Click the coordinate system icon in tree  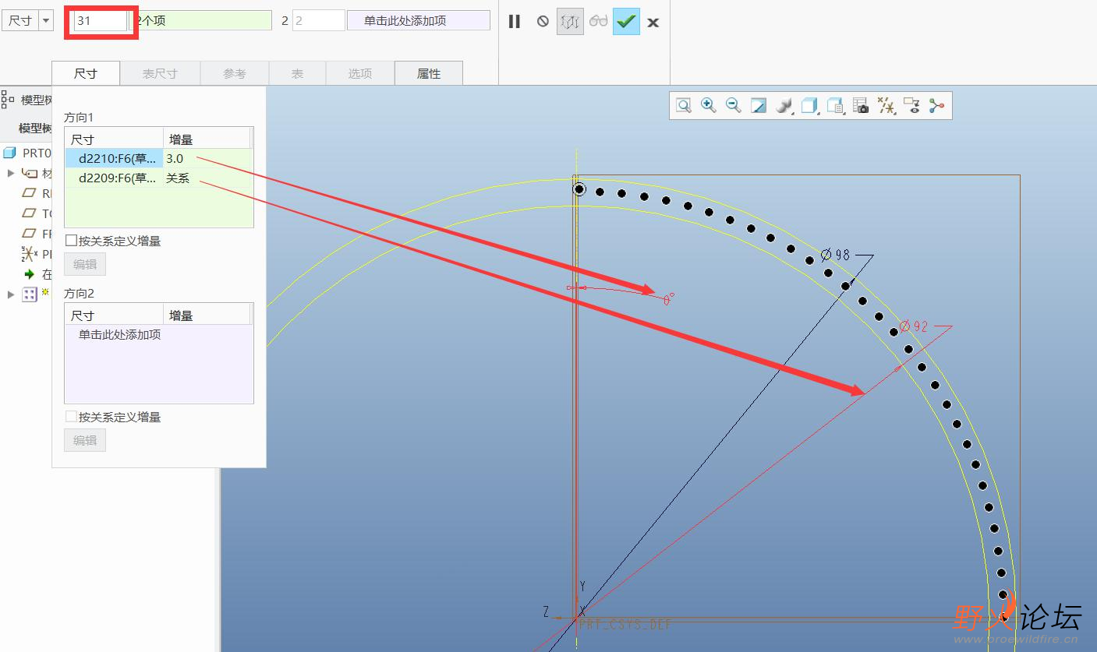pyautogui.click(x=29, y=254)
